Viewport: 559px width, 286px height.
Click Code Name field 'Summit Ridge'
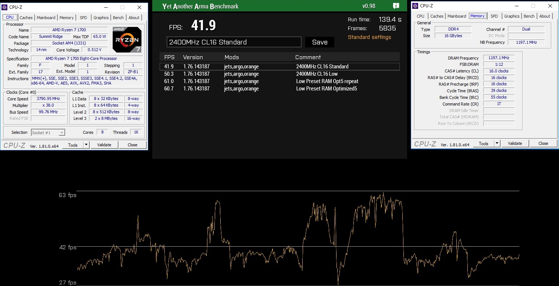click(x=51, y=36)
